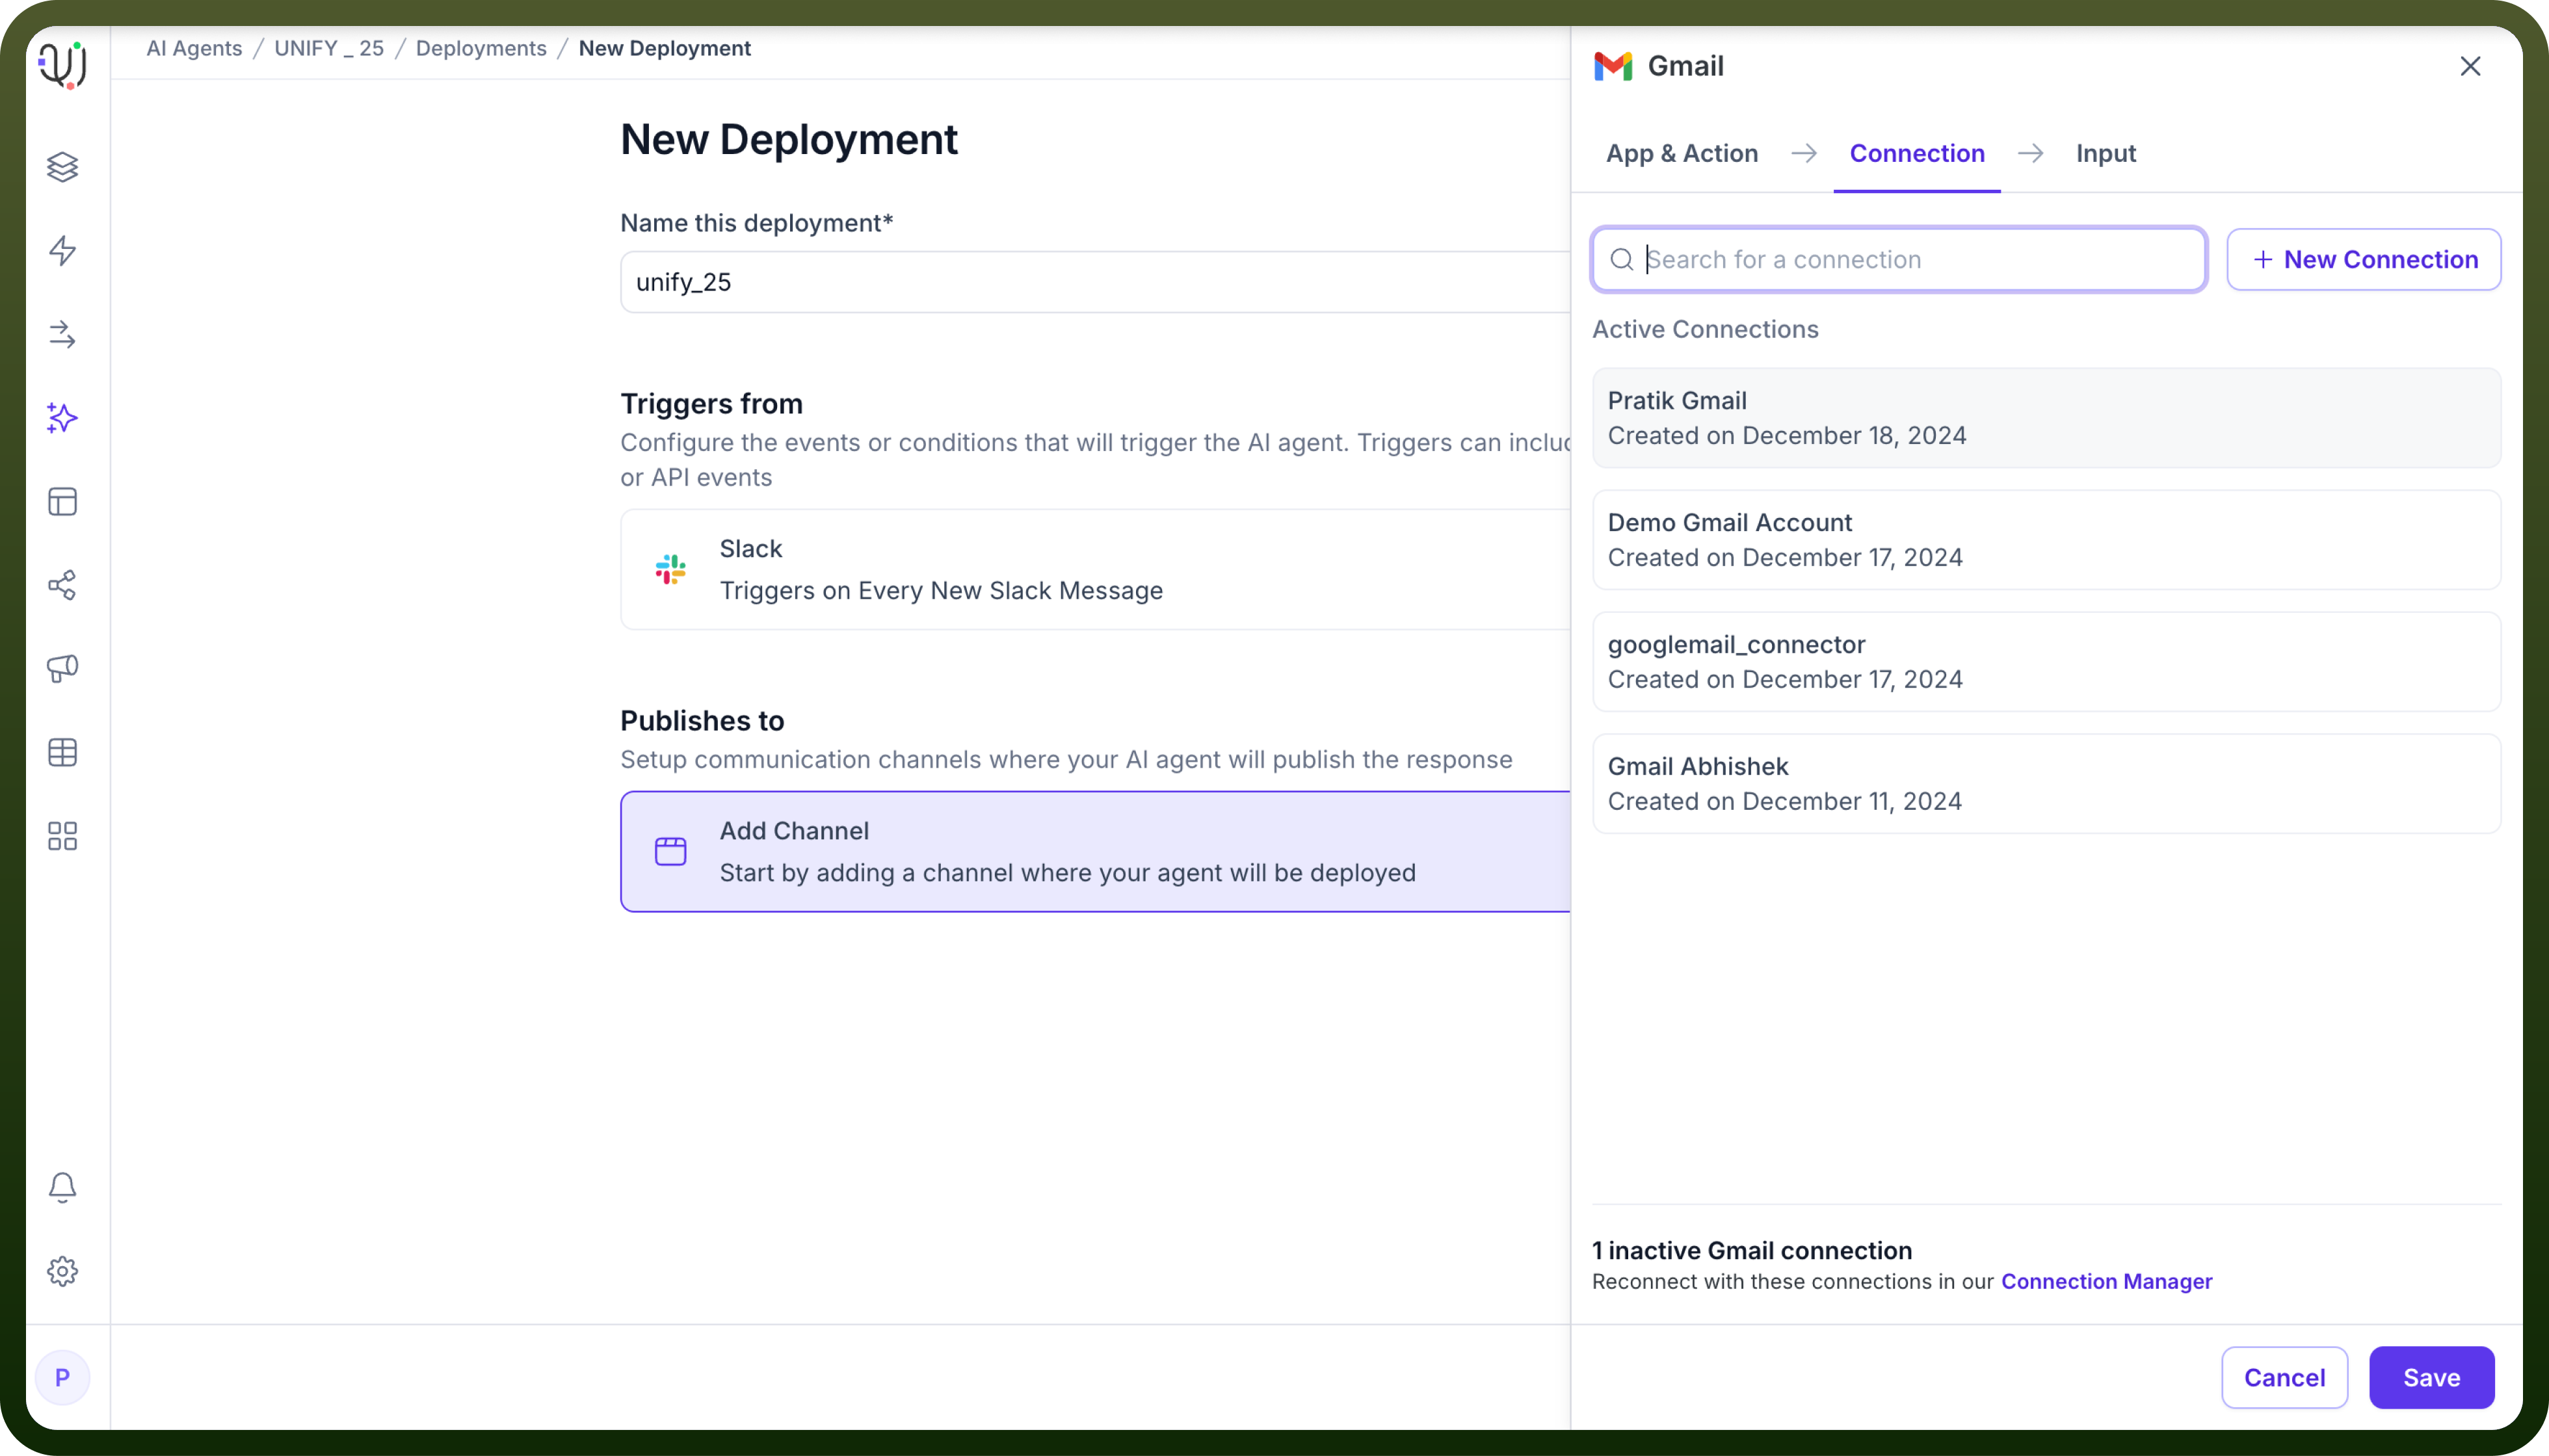Open the P user avatar
Image resolution: width=2549 pixels, height=1456 pixels.
tap(62, 1377)
